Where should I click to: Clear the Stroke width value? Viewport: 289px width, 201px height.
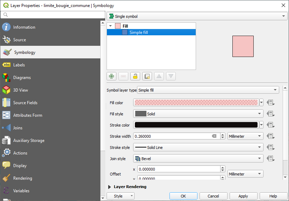coord(214,136)
